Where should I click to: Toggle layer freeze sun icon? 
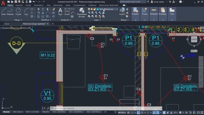pyautogui.click(x=92, y=9)
